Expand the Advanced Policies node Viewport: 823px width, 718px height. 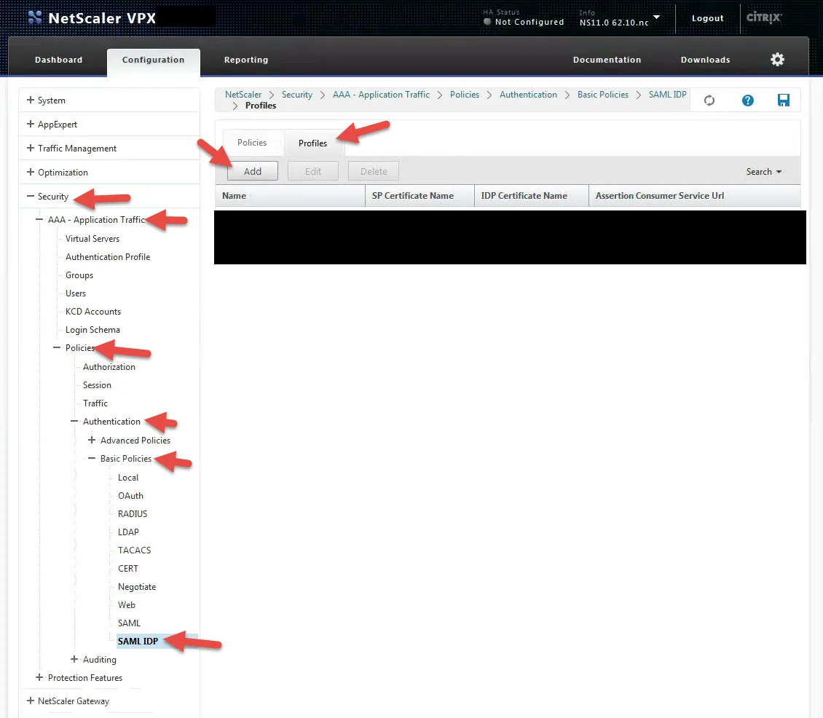point(92,440)
